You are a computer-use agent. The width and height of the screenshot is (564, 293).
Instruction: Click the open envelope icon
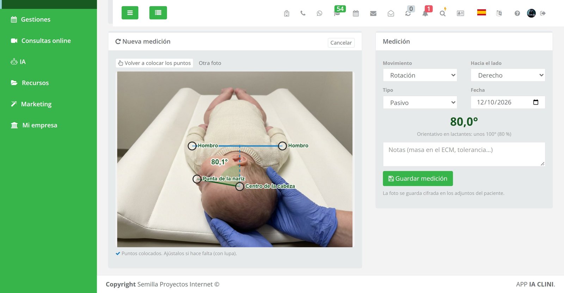pyautogui.click(x=391, y=13)
